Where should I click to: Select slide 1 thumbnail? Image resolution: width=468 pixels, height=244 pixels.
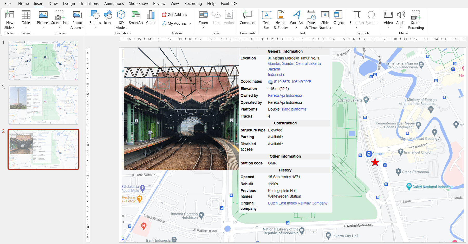pyautogui.click(x=43, y=60)
